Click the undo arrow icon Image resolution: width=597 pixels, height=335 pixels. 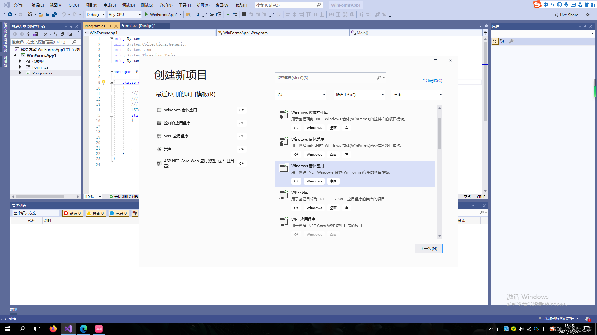click(x=64, y=15)
